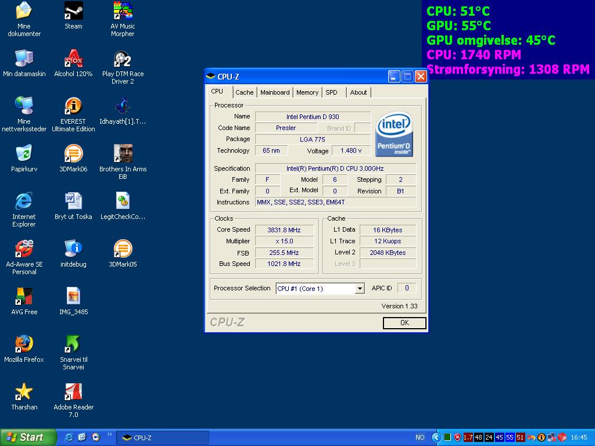
Task: Click the Core Speed value 3831.8 MHz
Action: point(284,230)
